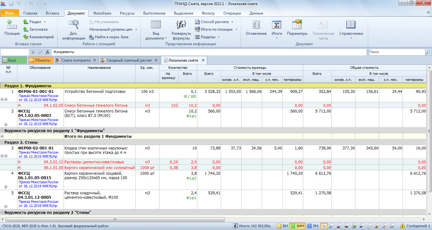Image resolution: width=432 pixels, height=230 pixels.
Task: Click the Наименование column header
Action: (100, 74)
